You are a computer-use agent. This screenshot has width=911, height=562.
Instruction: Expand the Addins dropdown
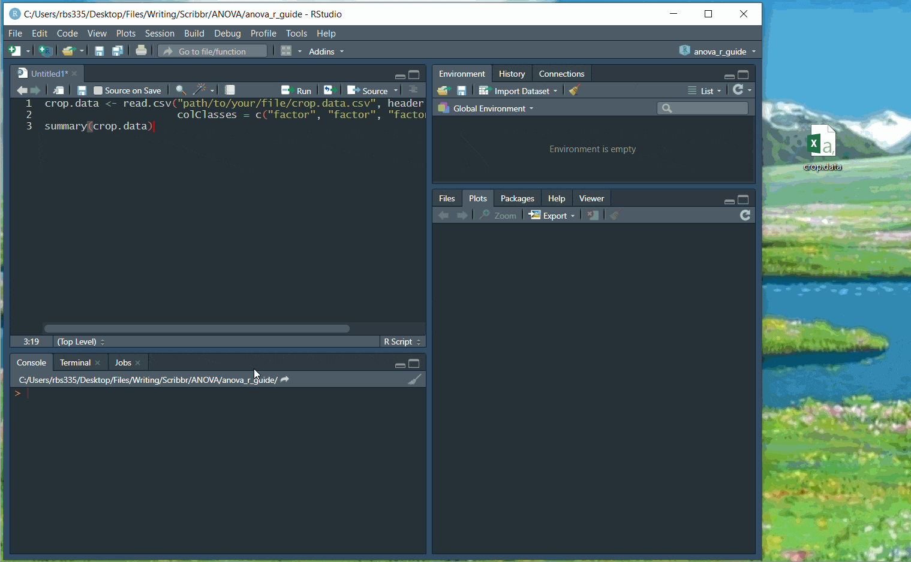[326, 52]
